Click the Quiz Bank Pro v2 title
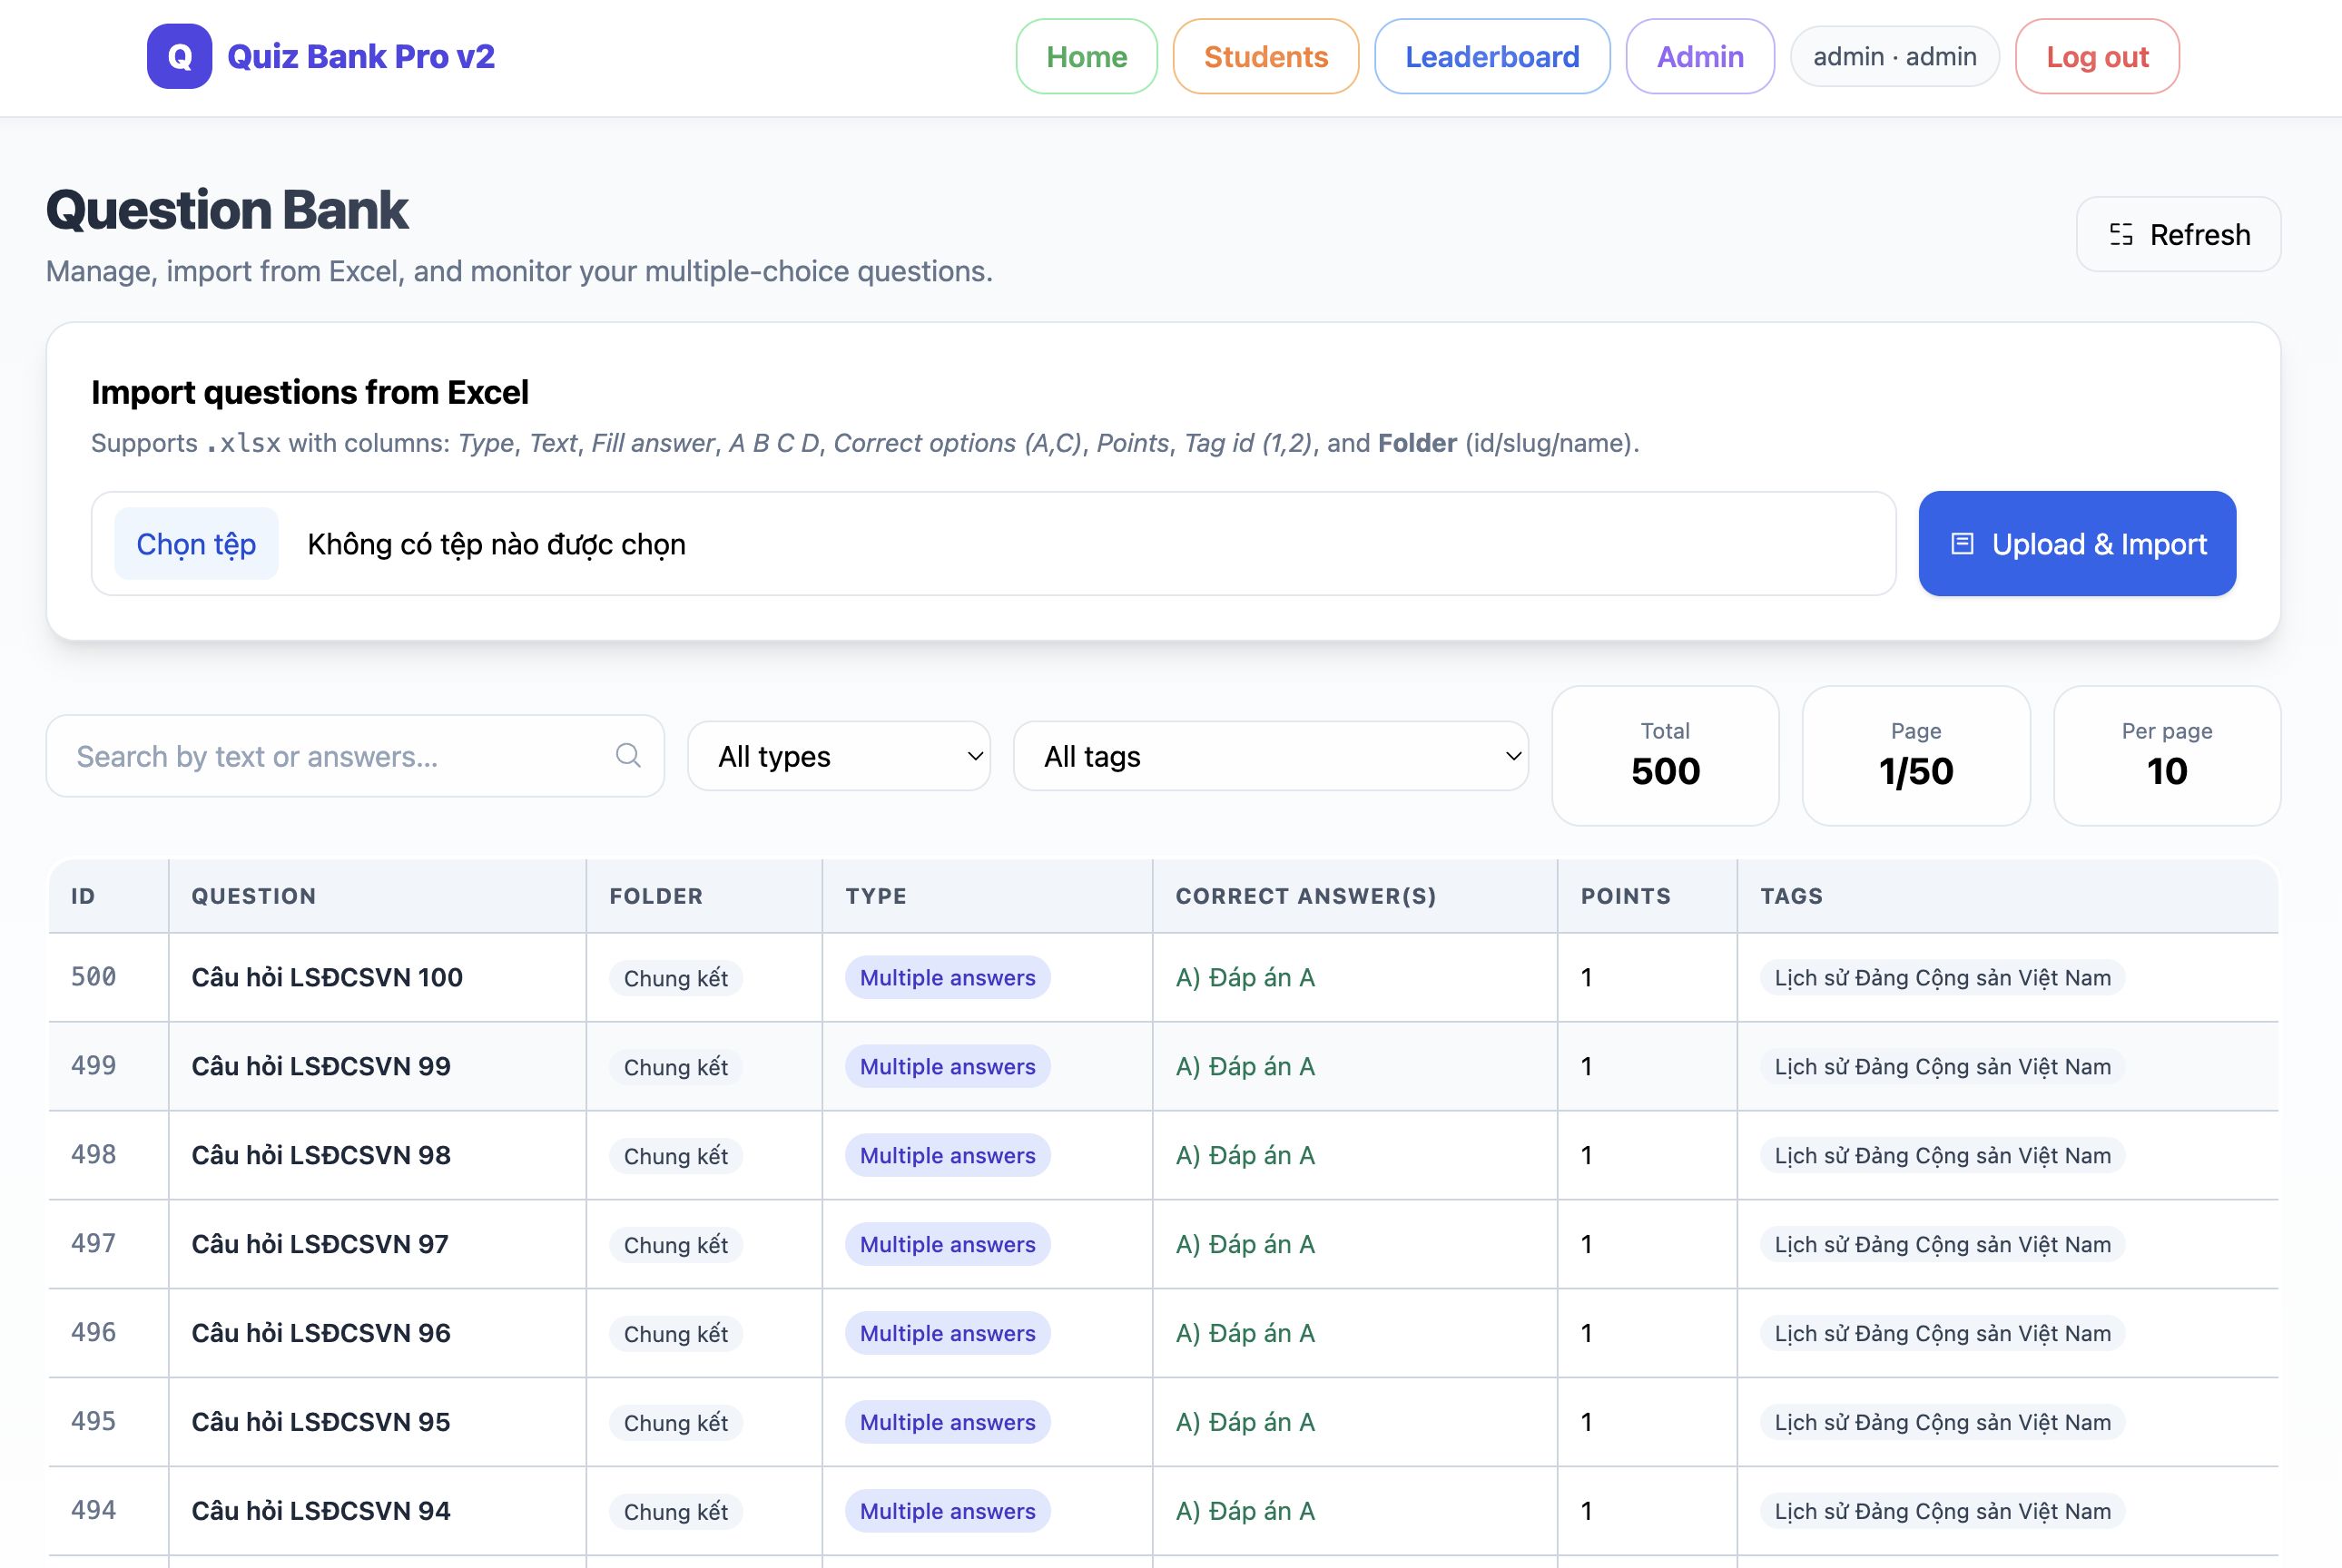Screen dimensions: 2342x1568 360,57
